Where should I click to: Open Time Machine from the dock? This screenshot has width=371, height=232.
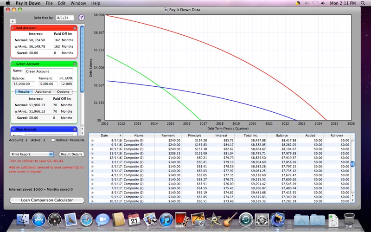click(246, 219)
